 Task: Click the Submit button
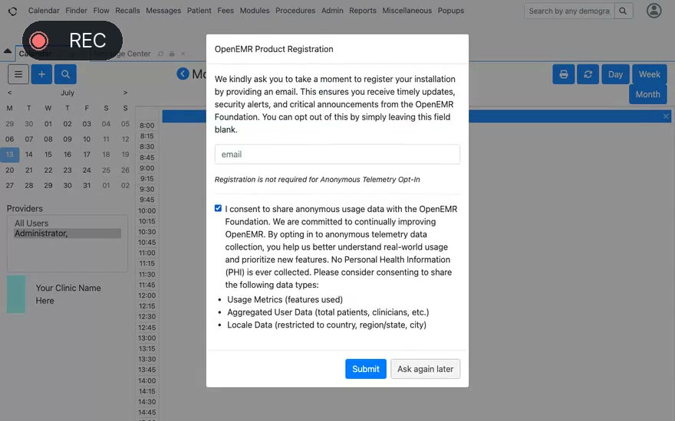pyautogui.click(x=365, y=369)
